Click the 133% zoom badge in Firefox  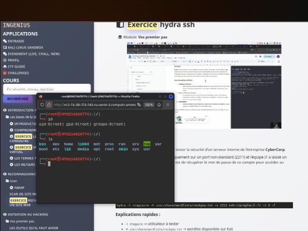pos(149,105)
